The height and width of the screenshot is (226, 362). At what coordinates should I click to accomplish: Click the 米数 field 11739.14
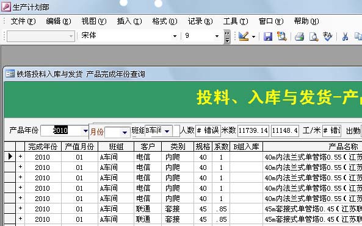coord(253,130)
